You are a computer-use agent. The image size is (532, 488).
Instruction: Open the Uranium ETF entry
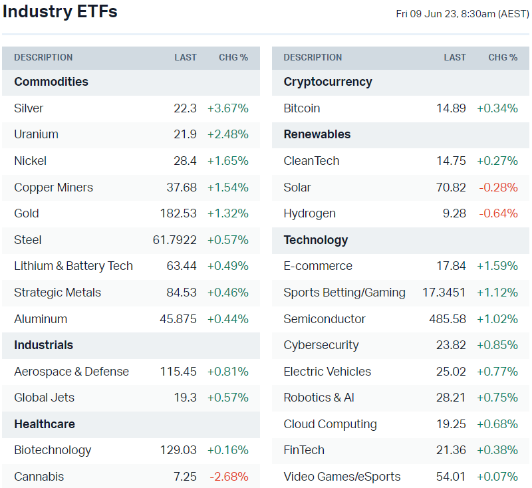(36, 134)
